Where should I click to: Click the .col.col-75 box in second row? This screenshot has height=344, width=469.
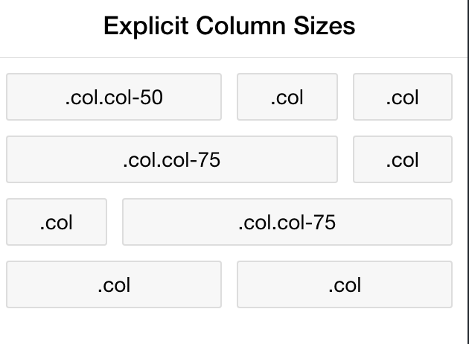pyautogui.click(x=172, y=159)
